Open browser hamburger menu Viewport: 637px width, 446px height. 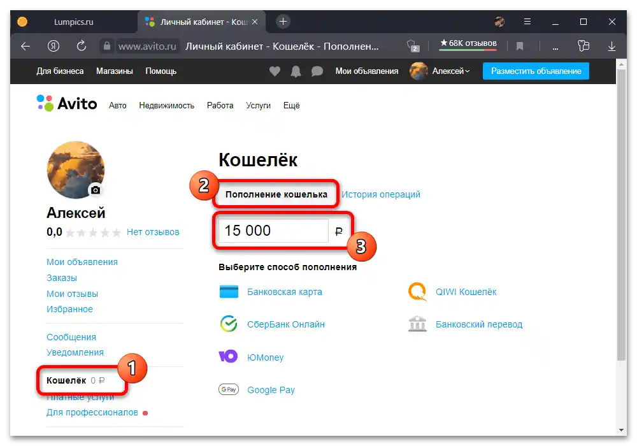pyautogui.click(x=527, y=22)
